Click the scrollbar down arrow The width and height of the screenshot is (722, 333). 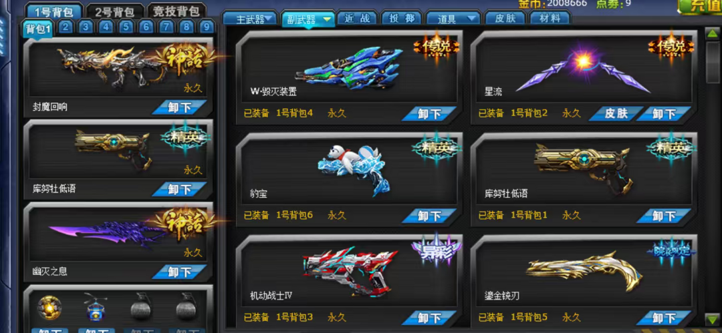712,318
